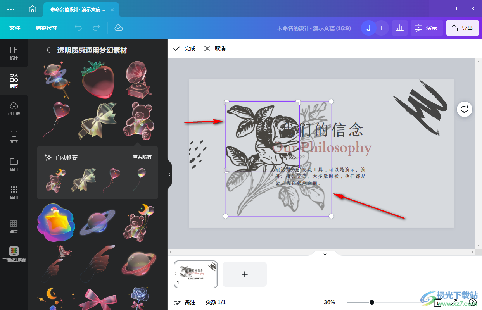Select the pink ribbon bow element

97,299
